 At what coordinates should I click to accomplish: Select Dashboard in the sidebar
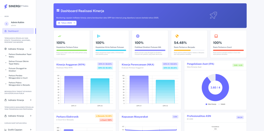click(18, 31)
